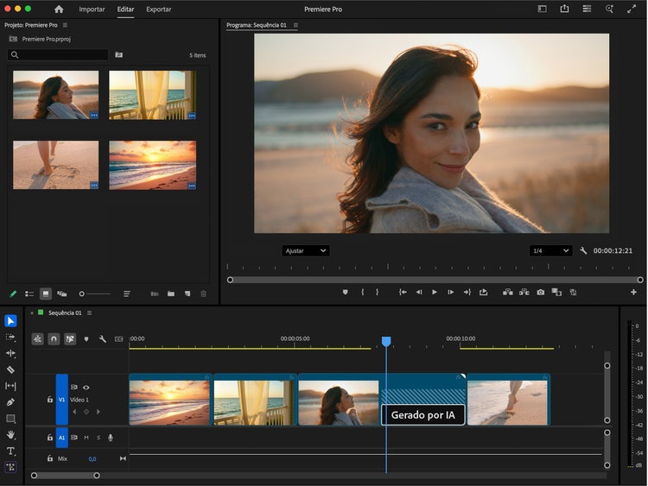648x486 pixels.
Task: Open the Button Editor plus icon
Action: (x=633, y=293)
